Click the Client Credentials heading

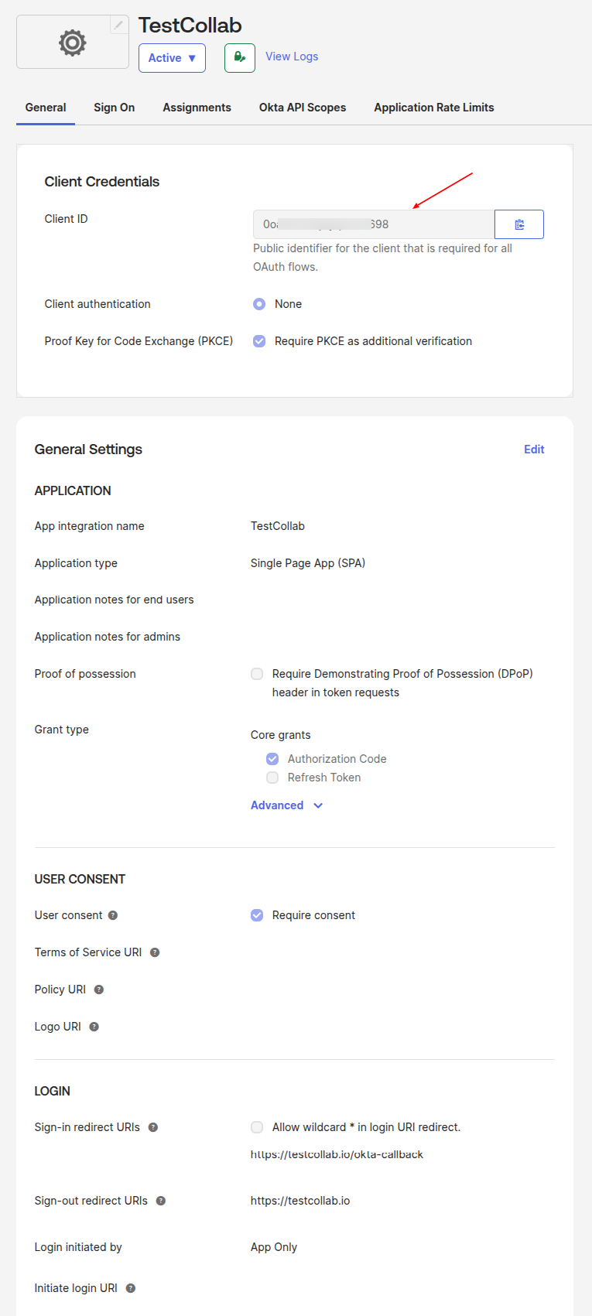coord(102,182)
